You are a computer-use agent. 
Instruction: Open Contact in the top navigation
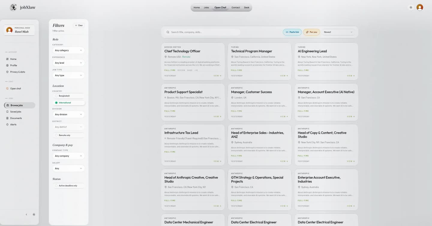tap(236, 8)
